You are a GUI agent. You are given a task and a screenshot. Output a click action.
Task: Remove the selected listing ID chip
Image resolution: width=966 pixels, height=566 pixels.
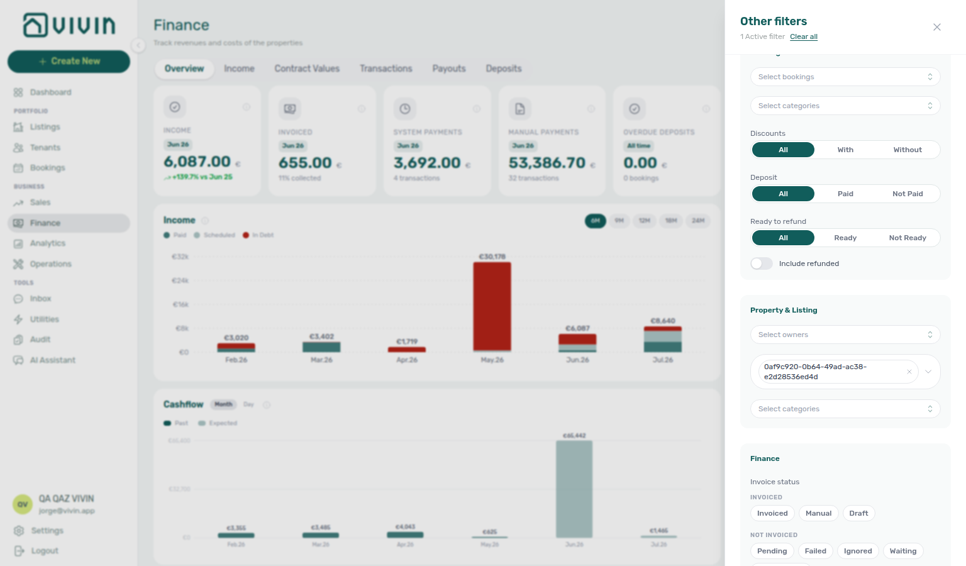909,372
